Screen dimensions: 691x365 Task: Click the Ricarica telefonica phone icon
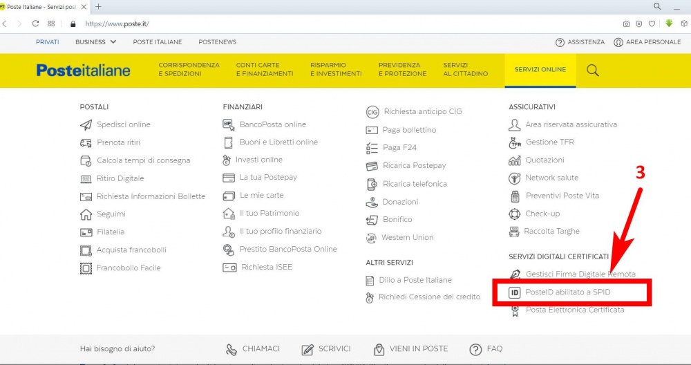(372, 185)
